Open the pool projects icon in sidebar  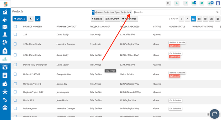pyautogui.click(x=5, y=59)
